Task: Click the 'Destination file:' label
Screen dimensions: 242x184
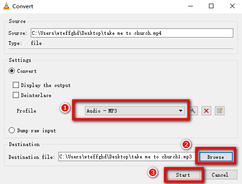Action: [32, 157]
